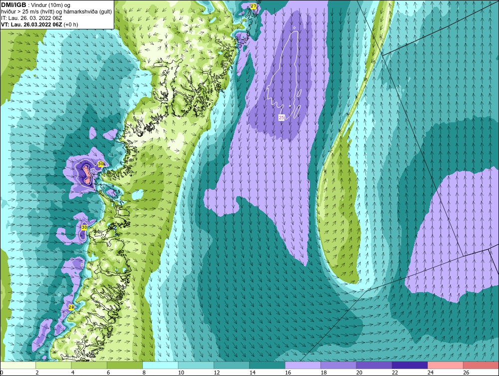Click the legend scale value 0
Screen dimensions: 499x376
click(1, 373)
